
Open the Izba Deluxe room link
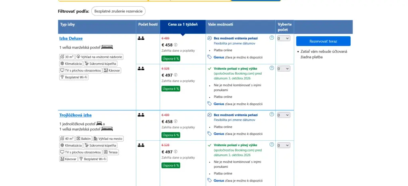(71, 39)
